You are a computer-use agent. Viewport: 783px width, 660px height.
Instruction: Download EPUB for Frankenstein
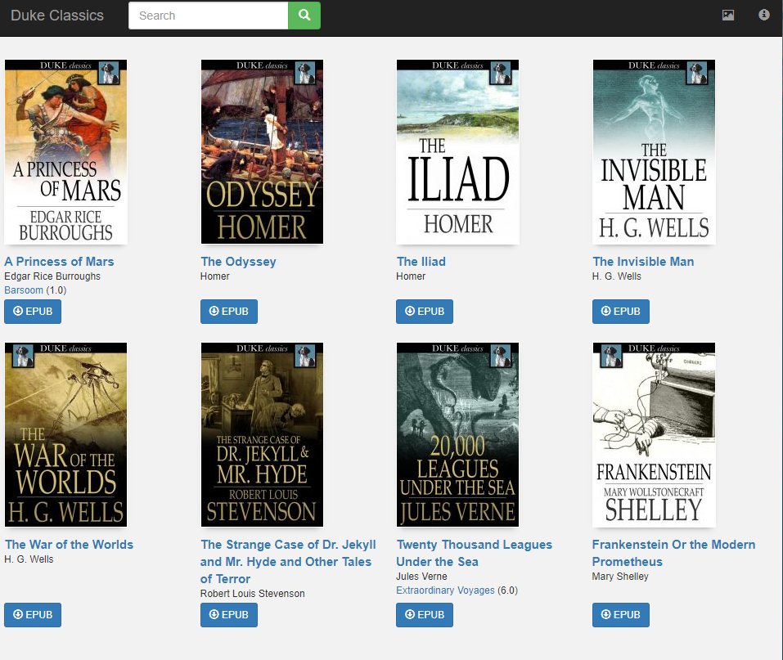tap(621, 614)
